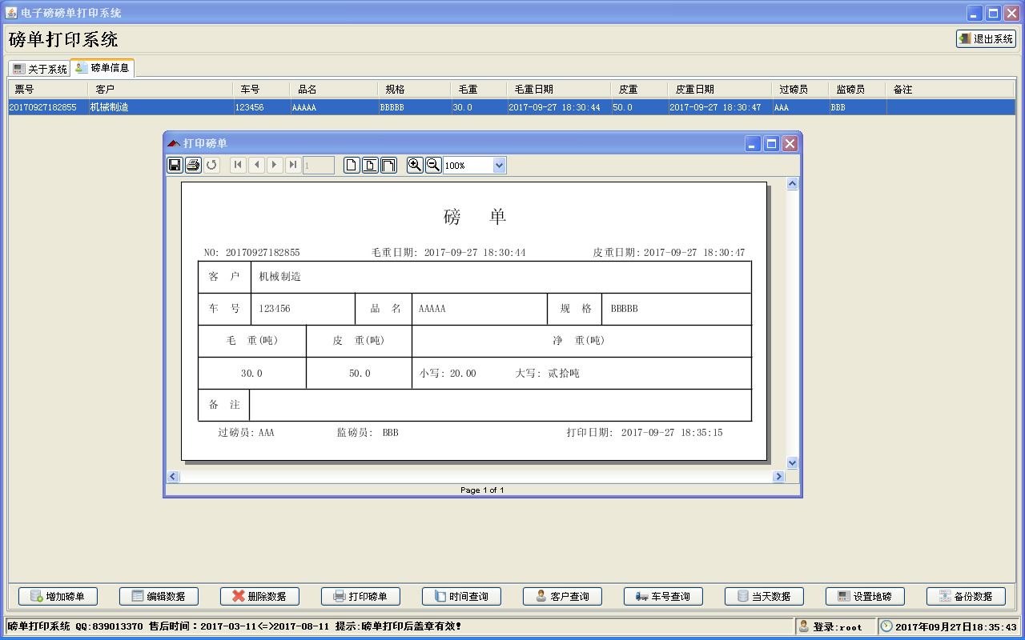Click the date-time clock in the status bar
Screen dimensions: 1025x640
(948, 626)
